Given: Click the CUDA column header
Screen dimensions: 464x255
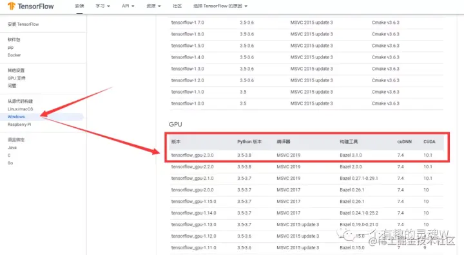Looking at the screenshot, I should (x=429, y=142).
